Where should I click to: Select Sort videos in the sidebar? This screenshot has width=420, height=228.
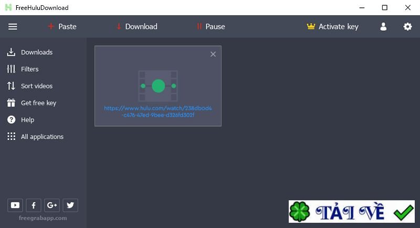point(30,86)
